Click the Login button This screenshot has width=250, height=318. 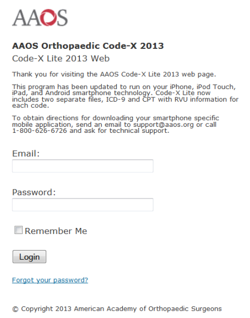pyautogui.click(x=29, y=257)
